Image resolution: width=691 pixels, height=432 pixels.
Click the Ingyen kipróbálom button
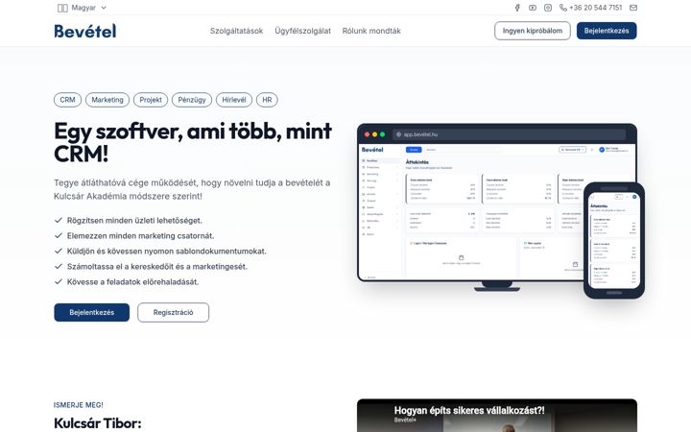click(x=533, y=31)
